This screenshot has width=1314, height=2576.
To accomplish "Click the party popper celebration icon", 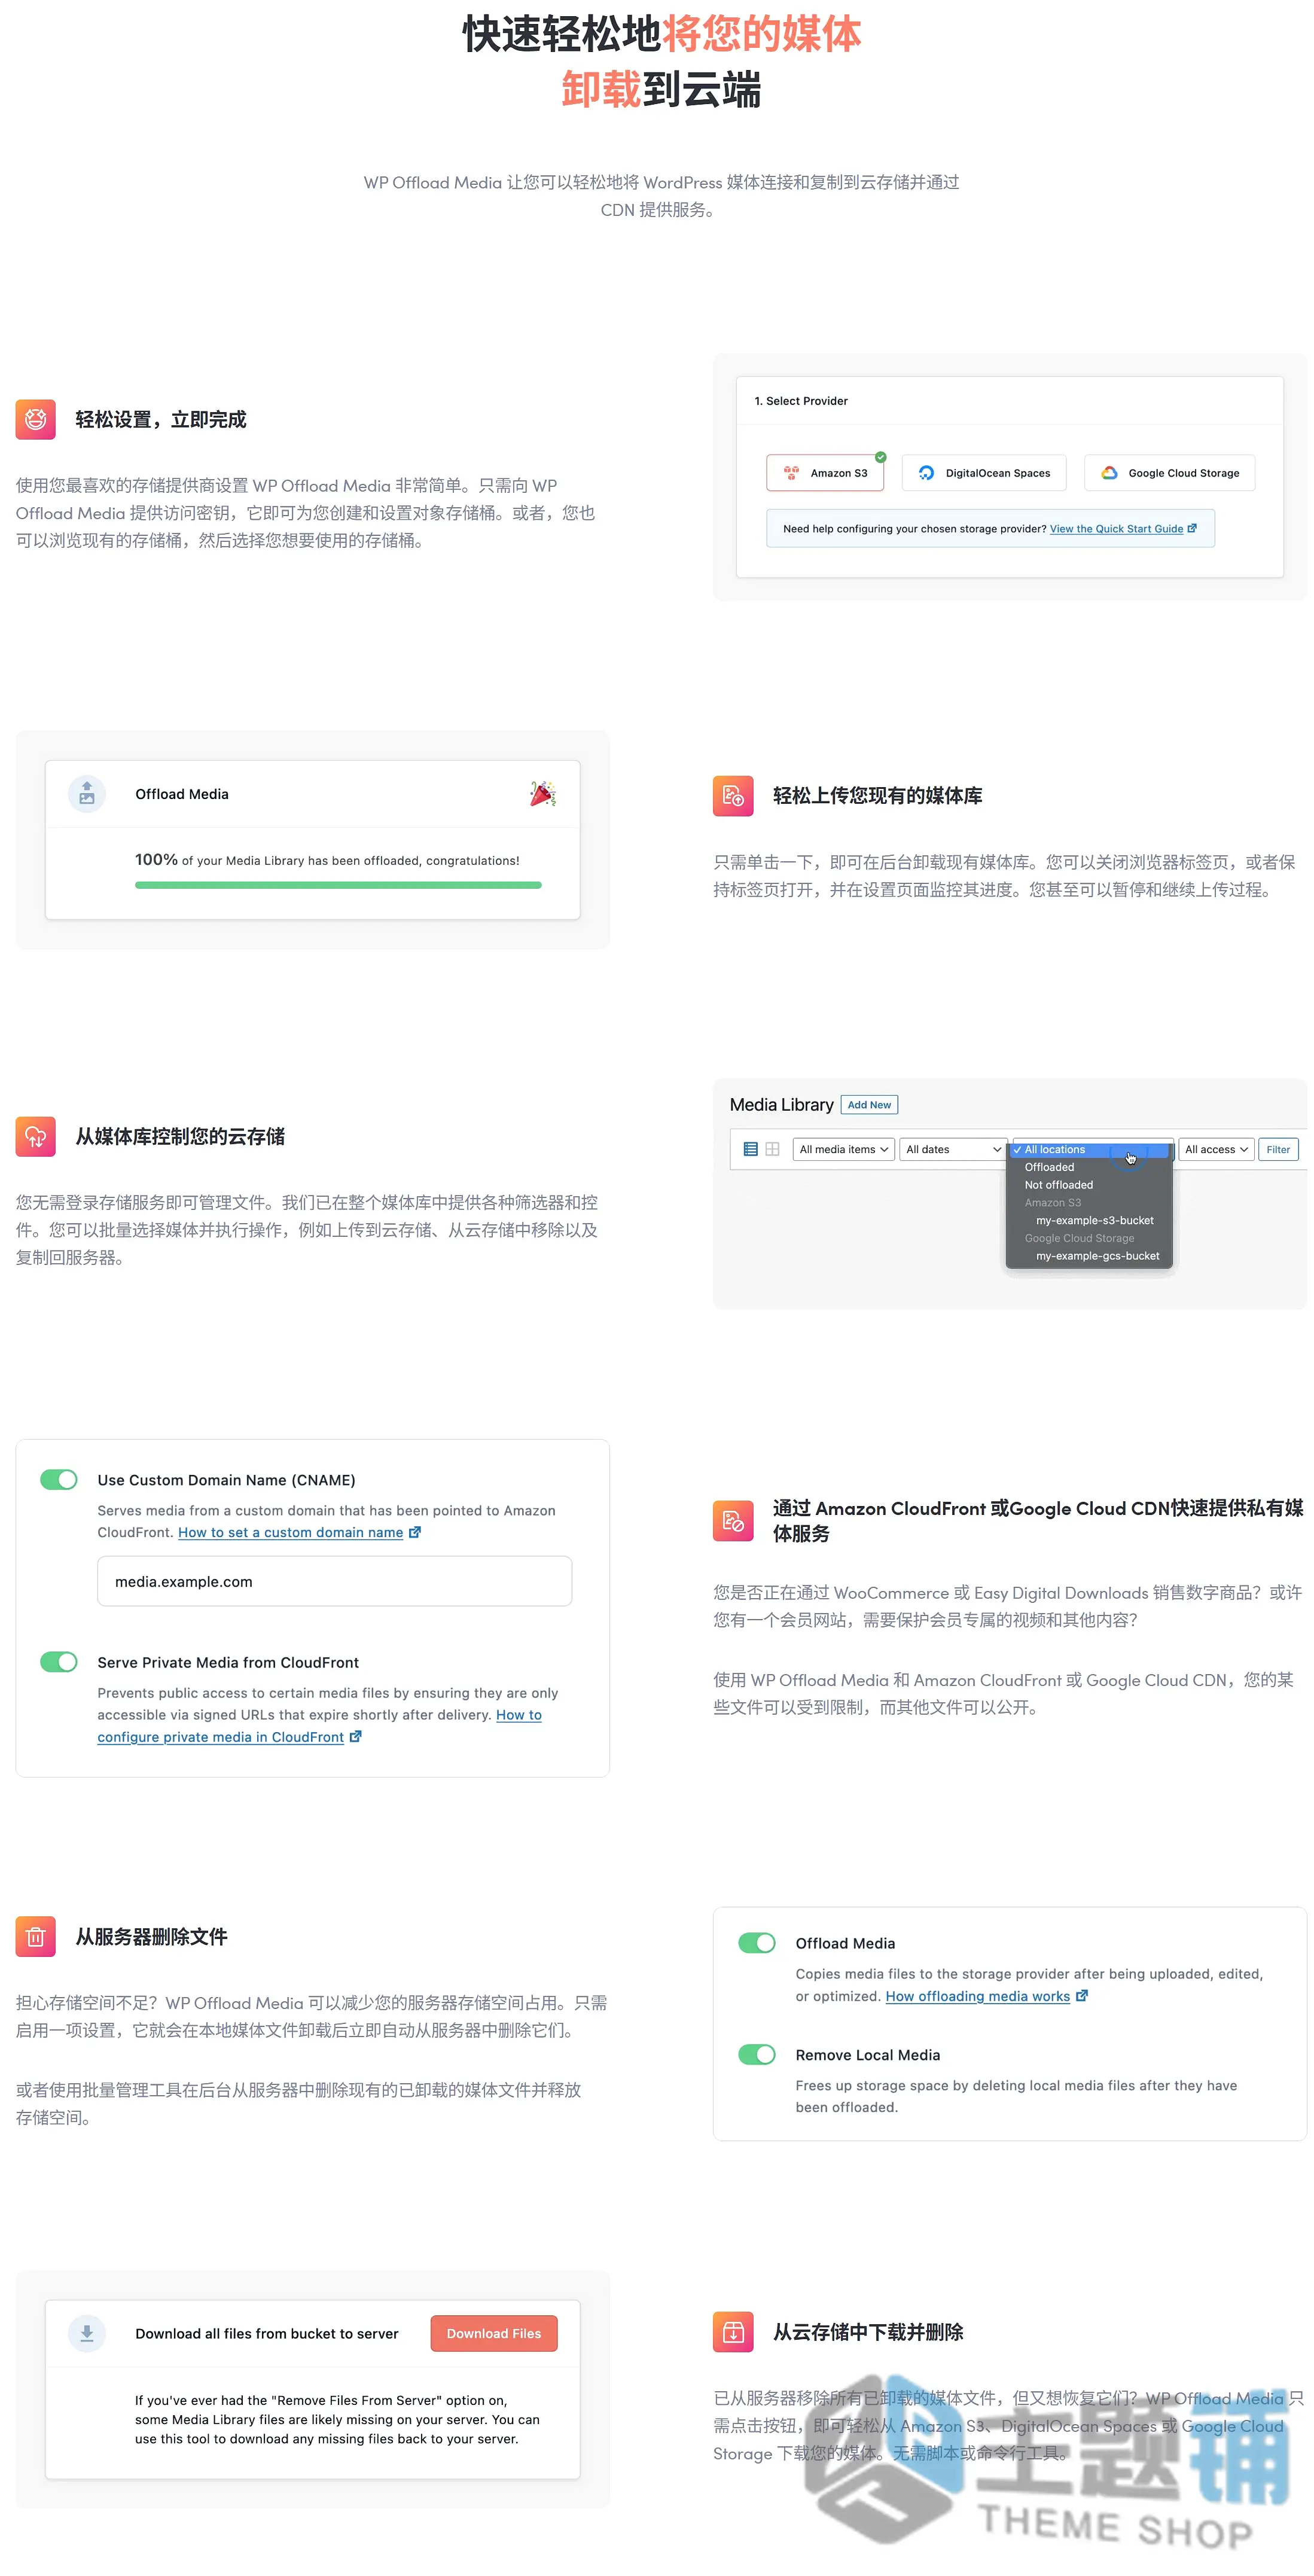I will click(542, 794).
